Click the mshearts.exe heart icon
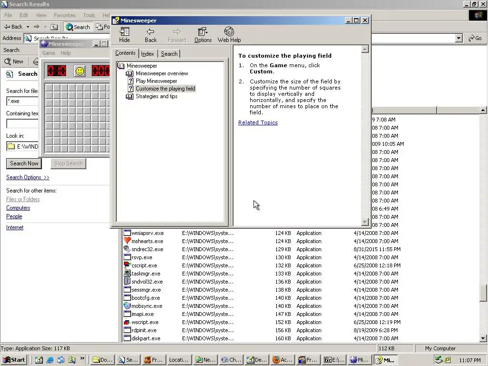The width and height of the screenshot is (488, 366). [127, 241]
